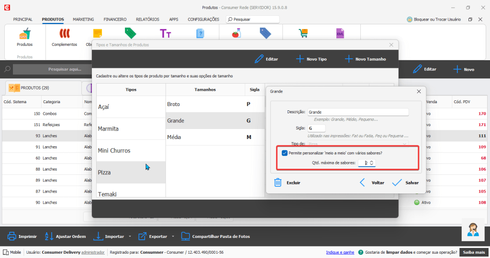Expand the Exportar dropdown arrow
Screen dimensions: 490x258
coord(173,236)
